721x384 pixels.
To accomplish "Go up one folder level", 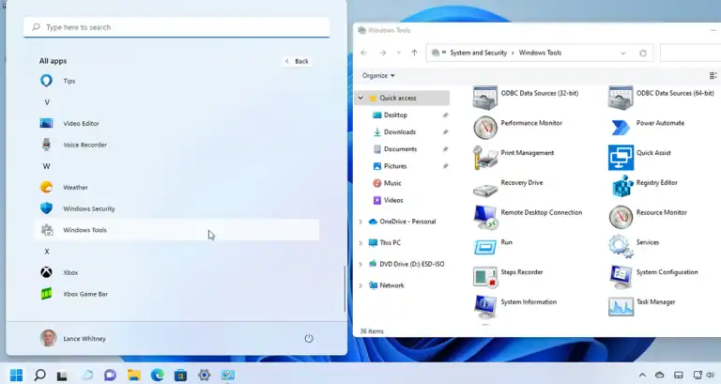I will pos(414,53).
